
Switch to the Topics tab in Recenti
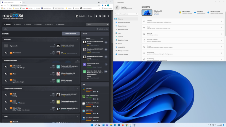tap(102, 38)
